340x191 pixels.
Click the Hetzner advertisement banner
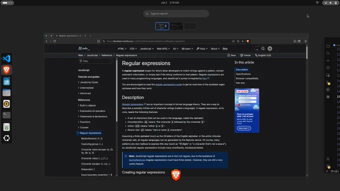pos(247,110)
